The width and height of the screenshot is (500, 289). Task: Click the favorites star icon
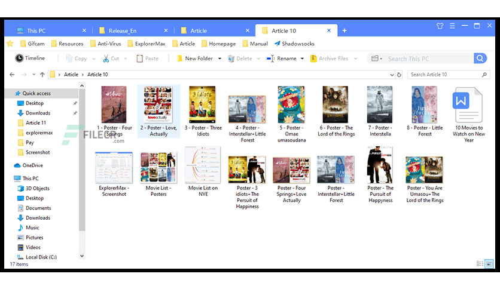pos(10,44)
